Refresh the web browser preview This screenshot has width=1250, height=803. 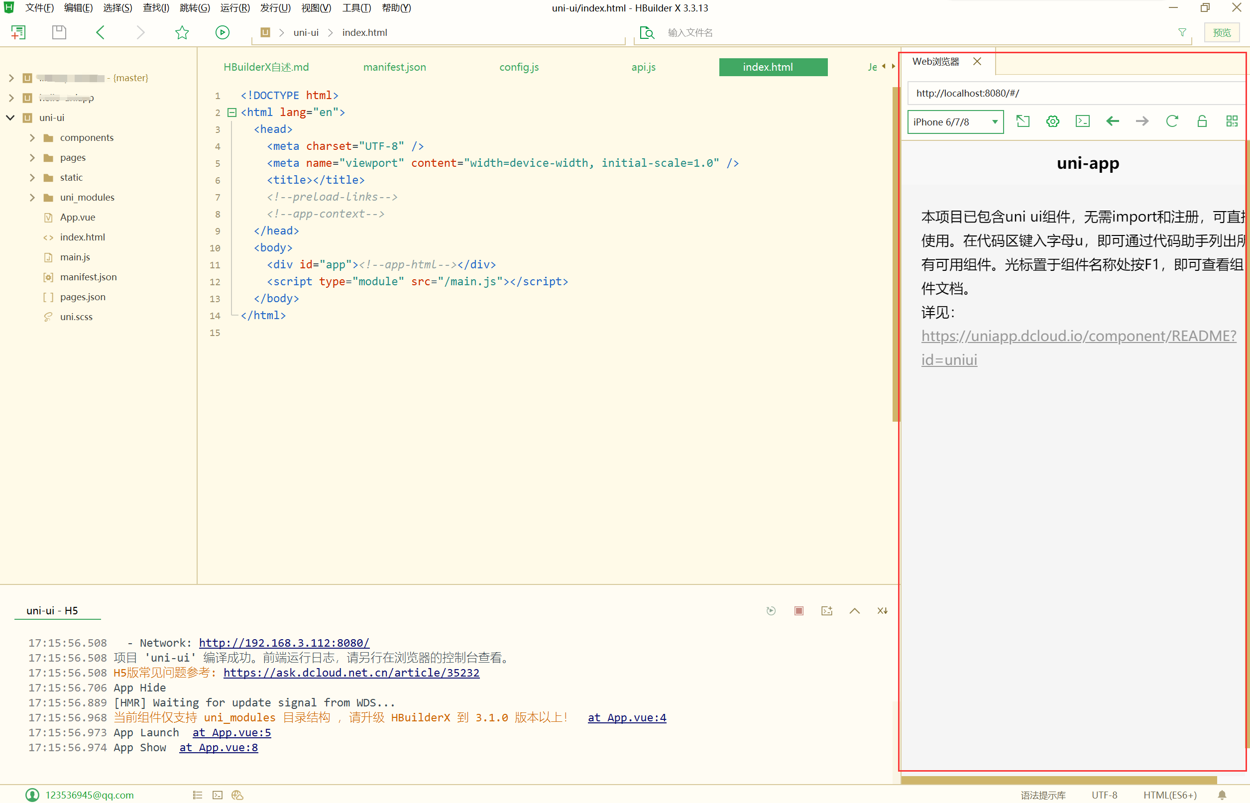pos(1172,121)
